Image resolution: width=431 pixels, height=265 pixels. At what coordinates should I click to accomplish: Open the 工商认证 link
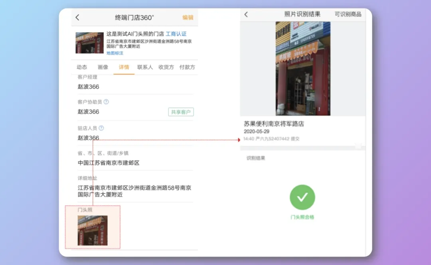coord(176,34)
